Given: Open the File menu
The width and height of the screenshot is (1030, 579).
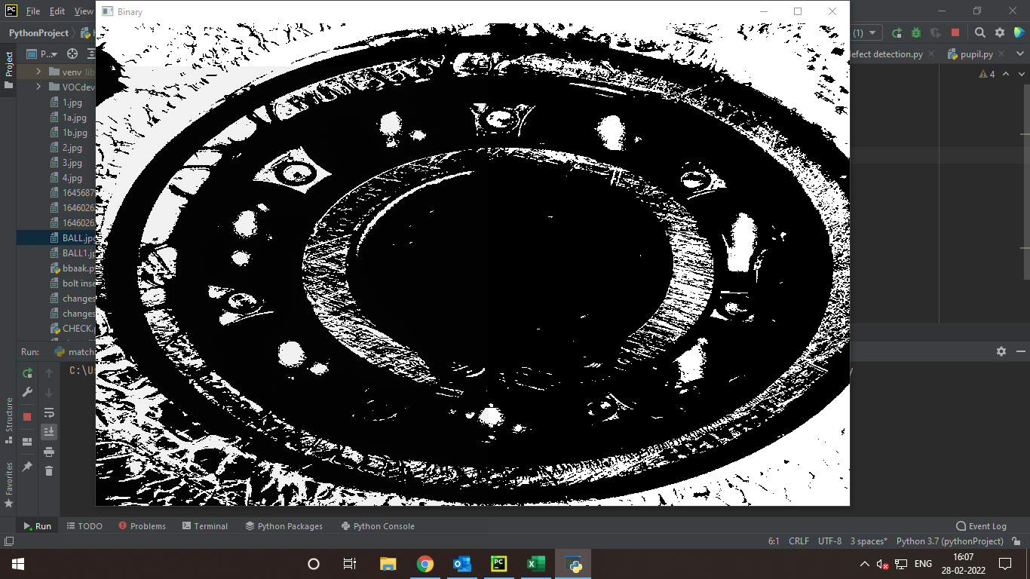Looking at the screenshot, I should tap(33, 11).
